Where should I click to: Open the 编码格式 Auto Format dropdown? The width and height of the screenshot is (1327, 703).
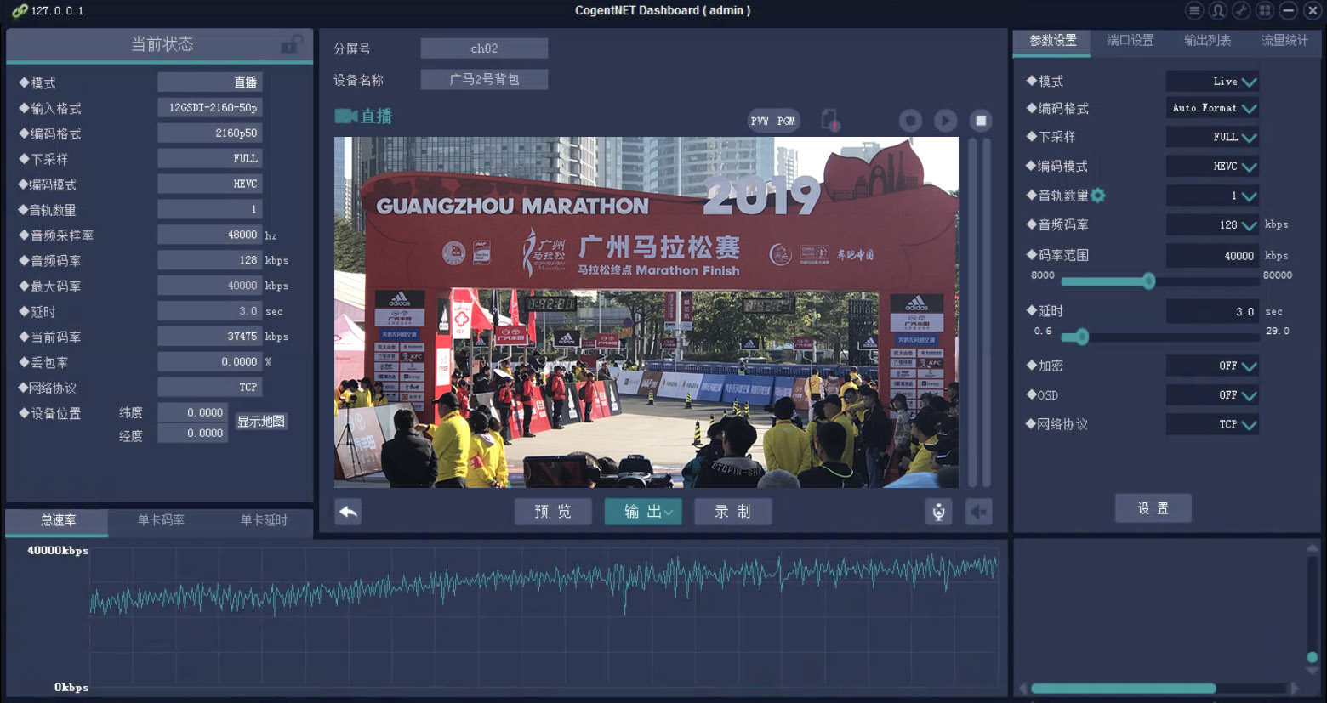pyautogui.click(x=1212, y=108)
